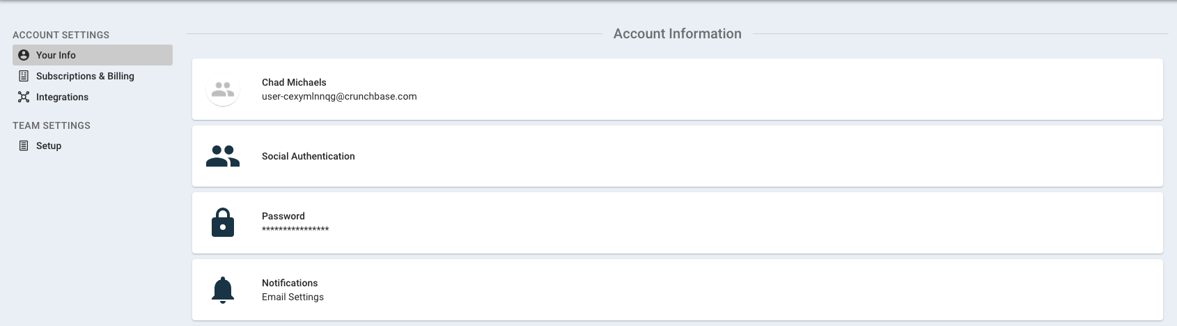The height and width of the screenshot is (326, 1177).
Task: Open the Social Authentication label
Action: click(x=309, y=156)
